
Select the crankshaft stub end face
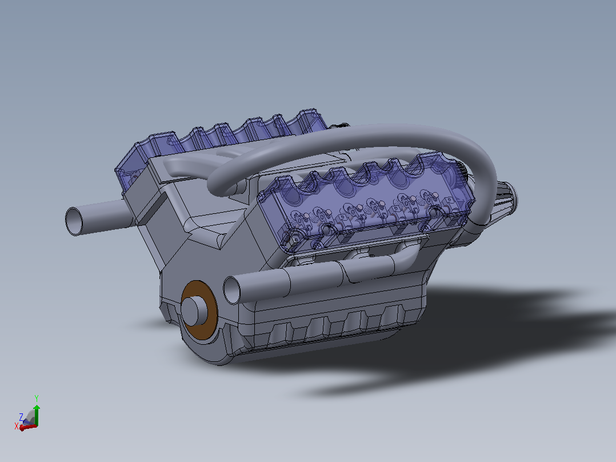click(189, 312)
